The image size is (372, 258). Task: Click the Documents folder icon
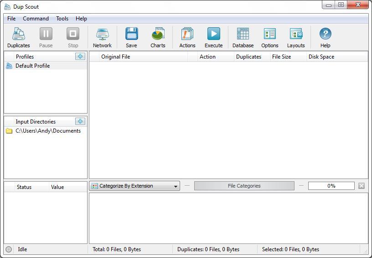point(9,131)
